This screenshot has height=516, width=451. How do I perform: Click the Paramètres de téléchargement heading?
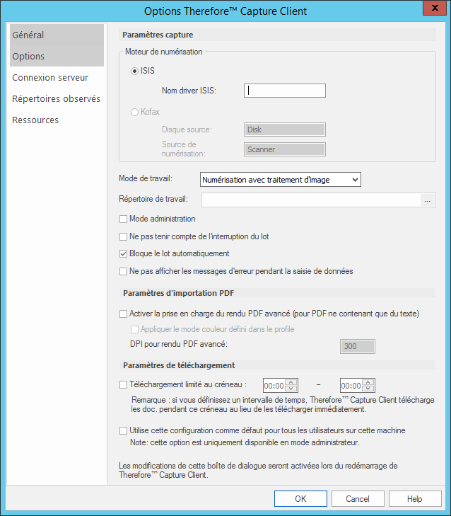click(179, 365)
